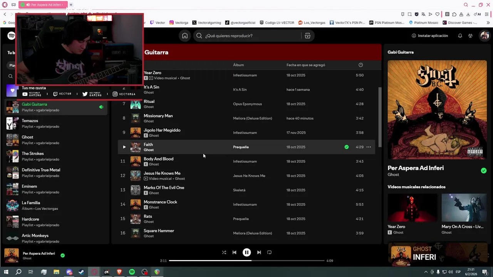Open Opus Eponymous album link

247,104
